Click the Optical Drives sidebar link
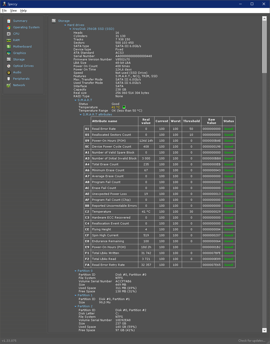The width and height of the screenshot is (270, 344). point(23,66)
